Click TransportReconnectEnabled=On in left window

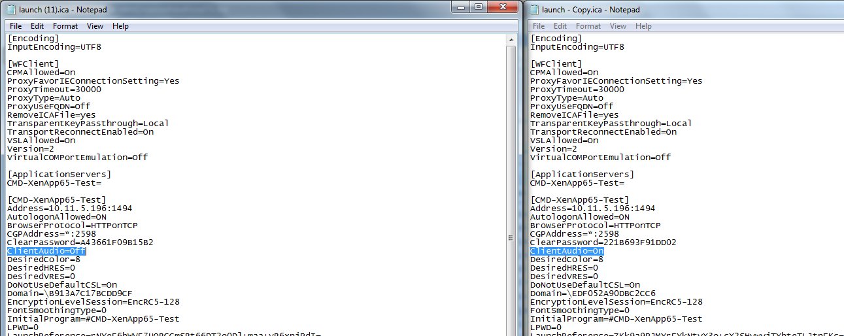pyautogui.click(x=80, y=132)
